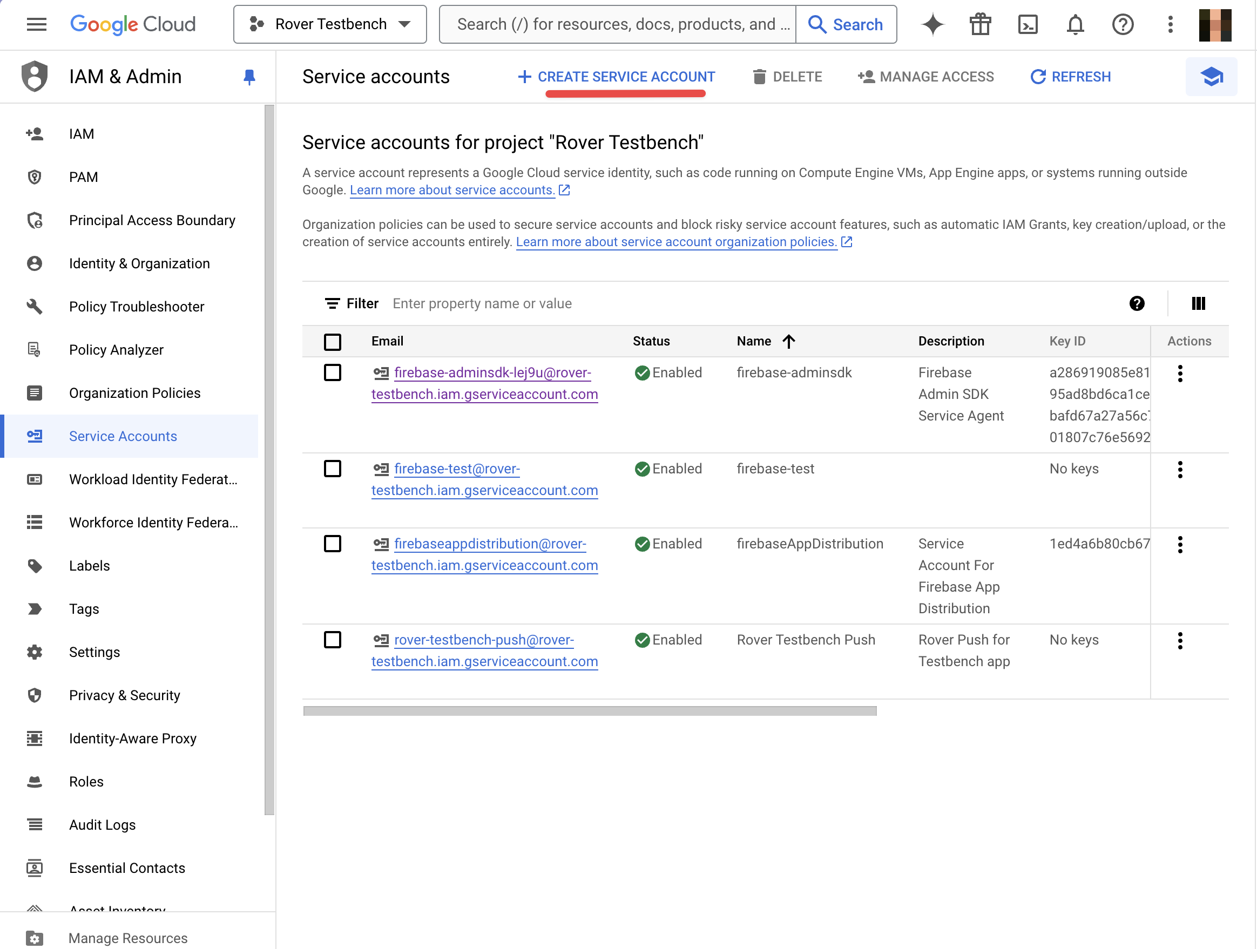Click the filter list icon
Image resolution: width=1257 pixels, height=949 pixels.
pos(333,303)
